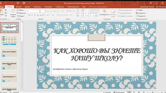Click the Заметки button in status bar
The image size is (166, 93).
pyautogui.click(x=107, y=92)
